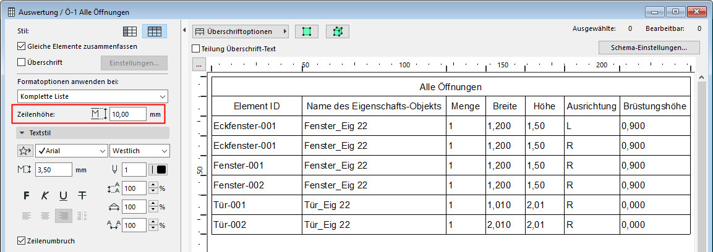The image size is (713, 252).
Task: Toggle italic text formatting (K)
Action: pyautogui.click(x=45, y=196)
